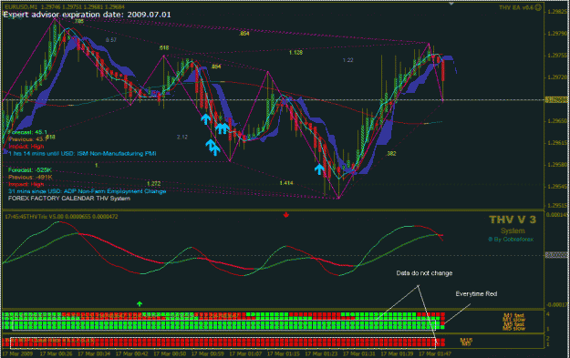Click the '1.22' Fibonacci ratio label

347,60
